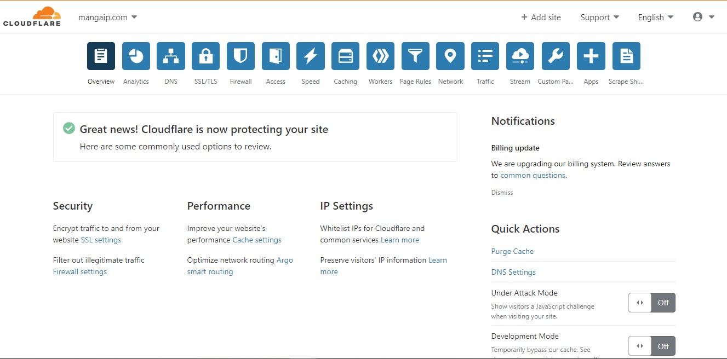Select the Apps tab label

(x=591, y=82)
